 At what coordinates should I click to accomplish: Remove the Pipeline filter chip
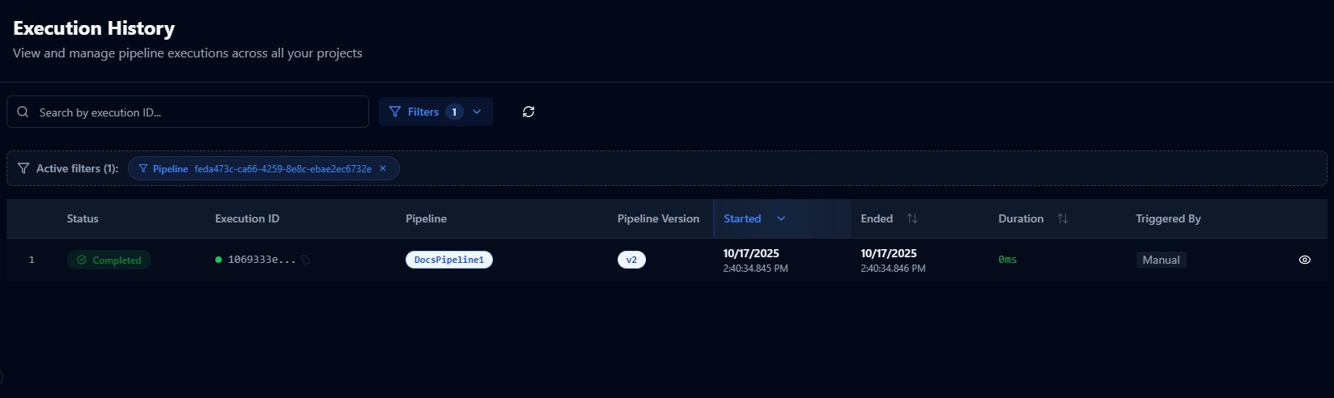pyautogui.click(x=383, y=168)
